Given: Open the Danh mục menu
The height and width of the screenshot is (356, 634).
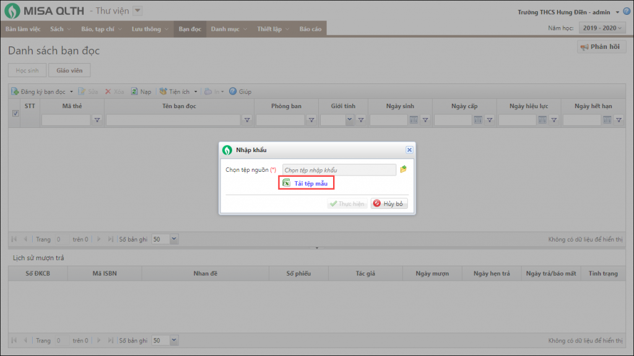Looking at the screenshot, I should [x=228, y=29].
